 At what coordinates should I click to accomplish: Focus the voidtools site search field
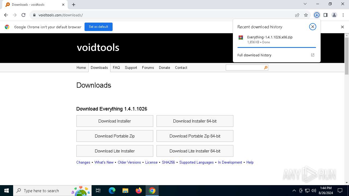(245, 68)
